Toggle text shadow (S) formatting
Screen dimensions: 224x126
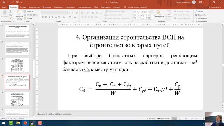tap(52, 17)
